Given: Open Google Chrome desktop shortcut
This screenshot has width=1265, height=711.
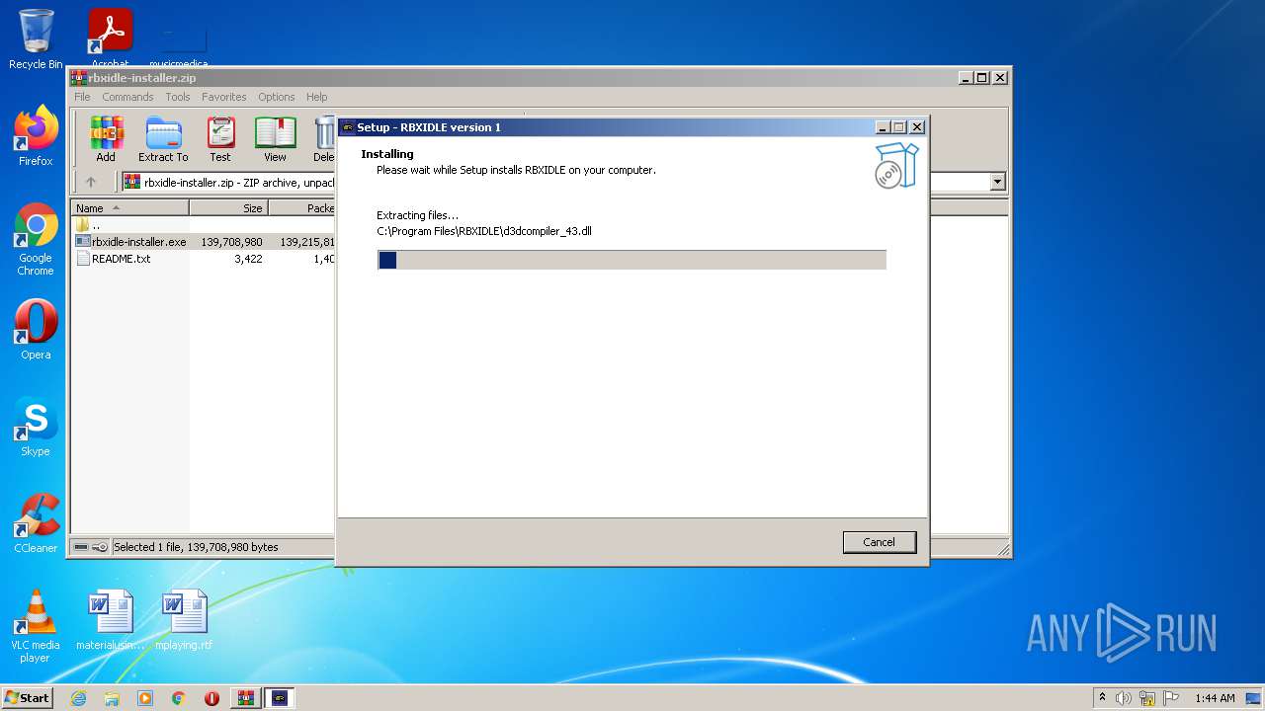Looking at the screenshot, I should pyautogui.click(x=36, y=240).
